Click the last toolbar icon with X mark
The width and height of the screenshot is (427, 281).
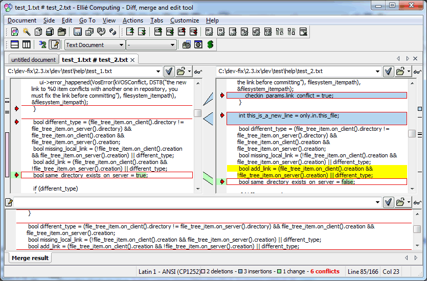click(x=303, y=32)
